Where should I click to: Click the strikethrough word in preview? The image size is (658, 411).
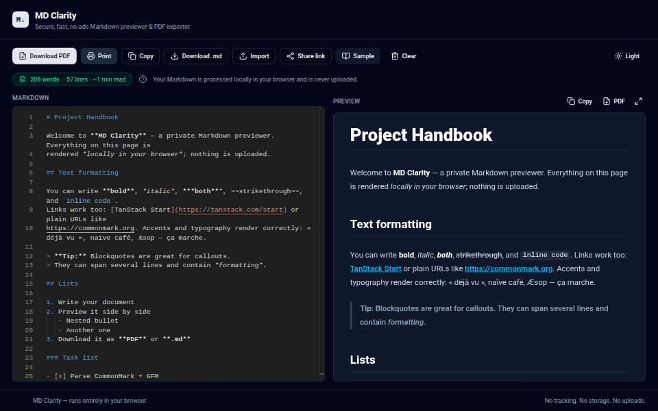click(x=479, y=255)
